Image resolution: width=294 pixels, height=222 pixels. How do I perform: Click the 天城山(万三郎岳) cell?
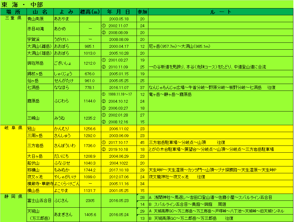coord(40,215)
